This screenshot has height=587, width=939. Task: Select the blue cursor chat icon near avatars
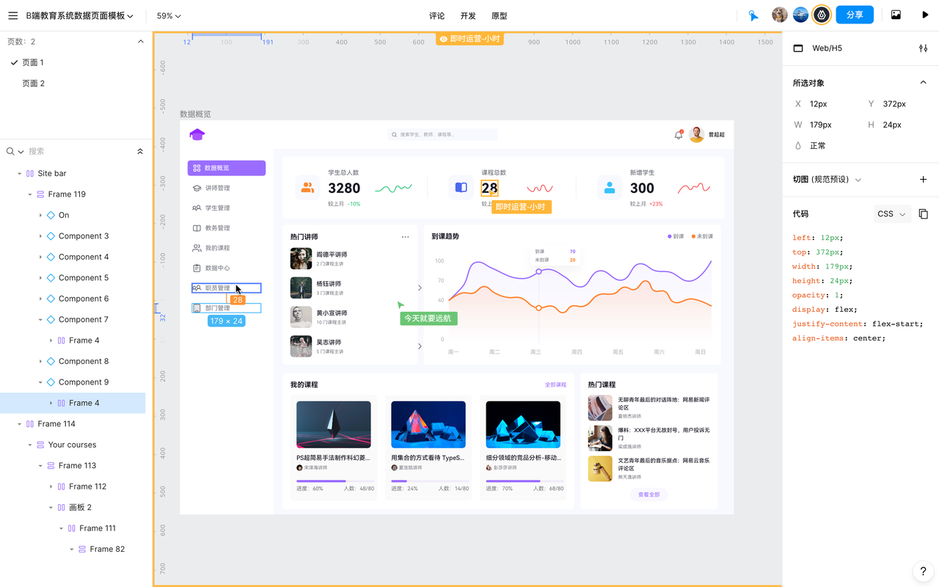pyautogui.click(x=753, y=14)
